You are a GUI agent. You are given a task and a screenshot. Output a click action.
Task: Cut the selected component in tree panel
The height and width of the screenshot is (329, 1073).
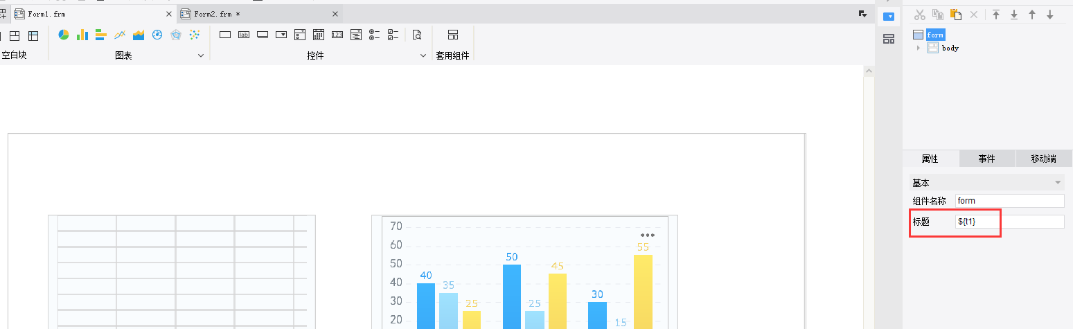coord(920,15)
